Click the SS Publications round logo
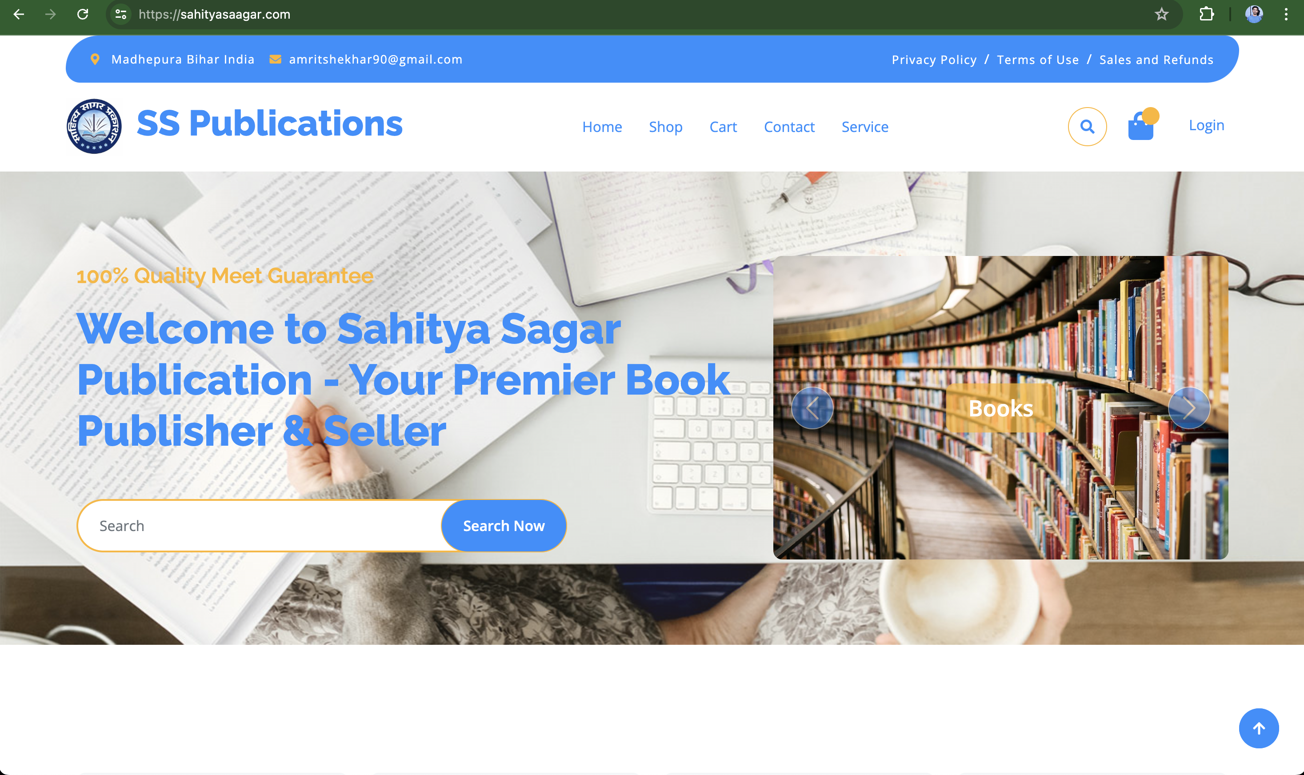Viewport: 1304px width, 775px height. tap(94, 126)
